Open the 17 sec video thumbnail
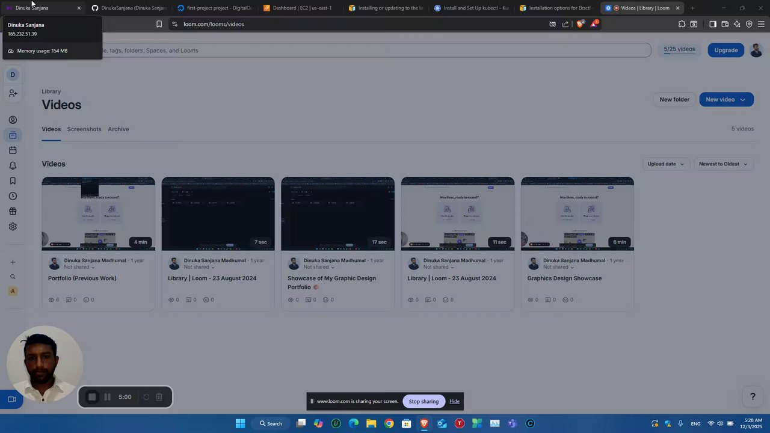This screenshot has width=770, height=433. coord(338,213)
